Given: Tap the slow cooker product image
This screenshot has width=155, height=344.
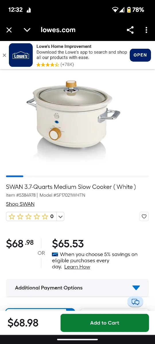Looking at the screenshot, I should tap(73, 116).
